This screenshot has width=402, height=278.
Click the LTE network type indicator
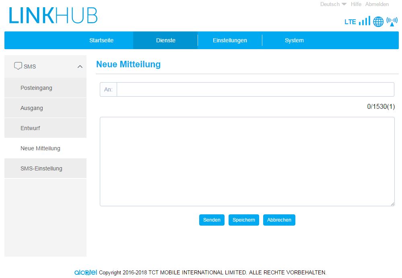coord(350,22)
